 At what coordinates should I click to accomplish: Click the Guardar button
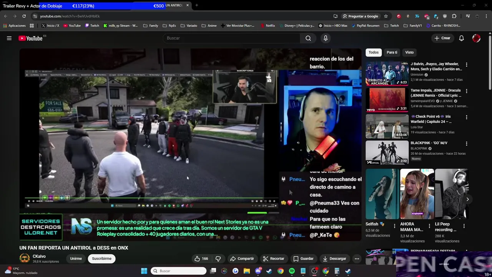tap(303, 259)
